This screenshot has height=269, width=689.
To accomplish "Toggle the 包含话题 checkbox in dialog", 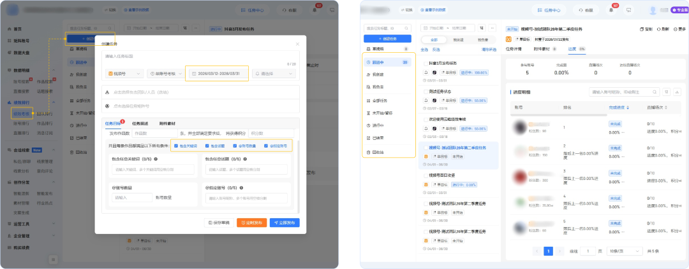I will tap(206, 146).
